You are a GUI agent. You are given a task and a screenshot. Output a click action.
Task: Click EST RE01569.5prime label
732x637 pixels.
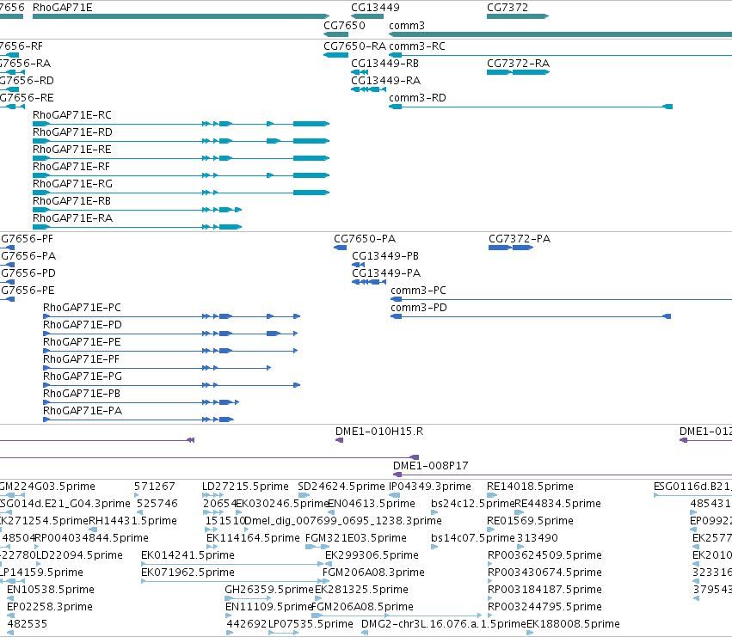530,521
